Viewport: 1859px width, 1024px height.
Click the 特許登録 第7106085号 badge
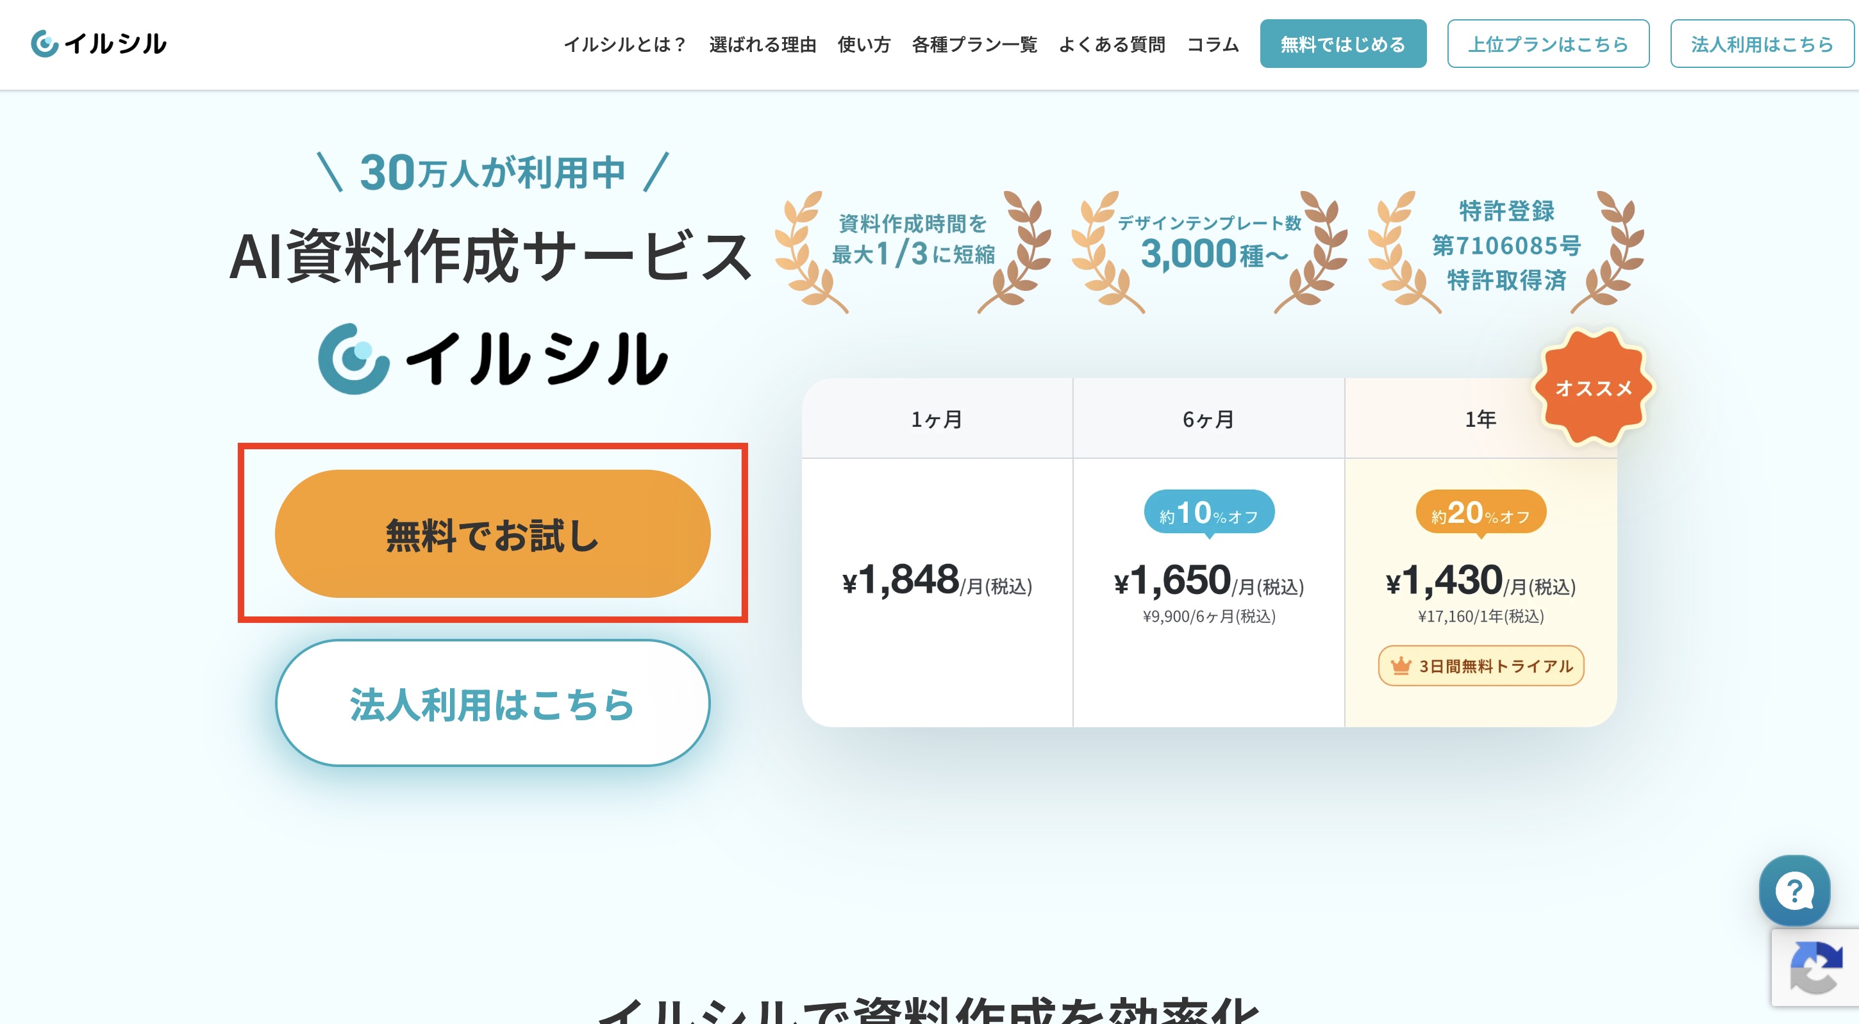click(x=1506, y=252)
